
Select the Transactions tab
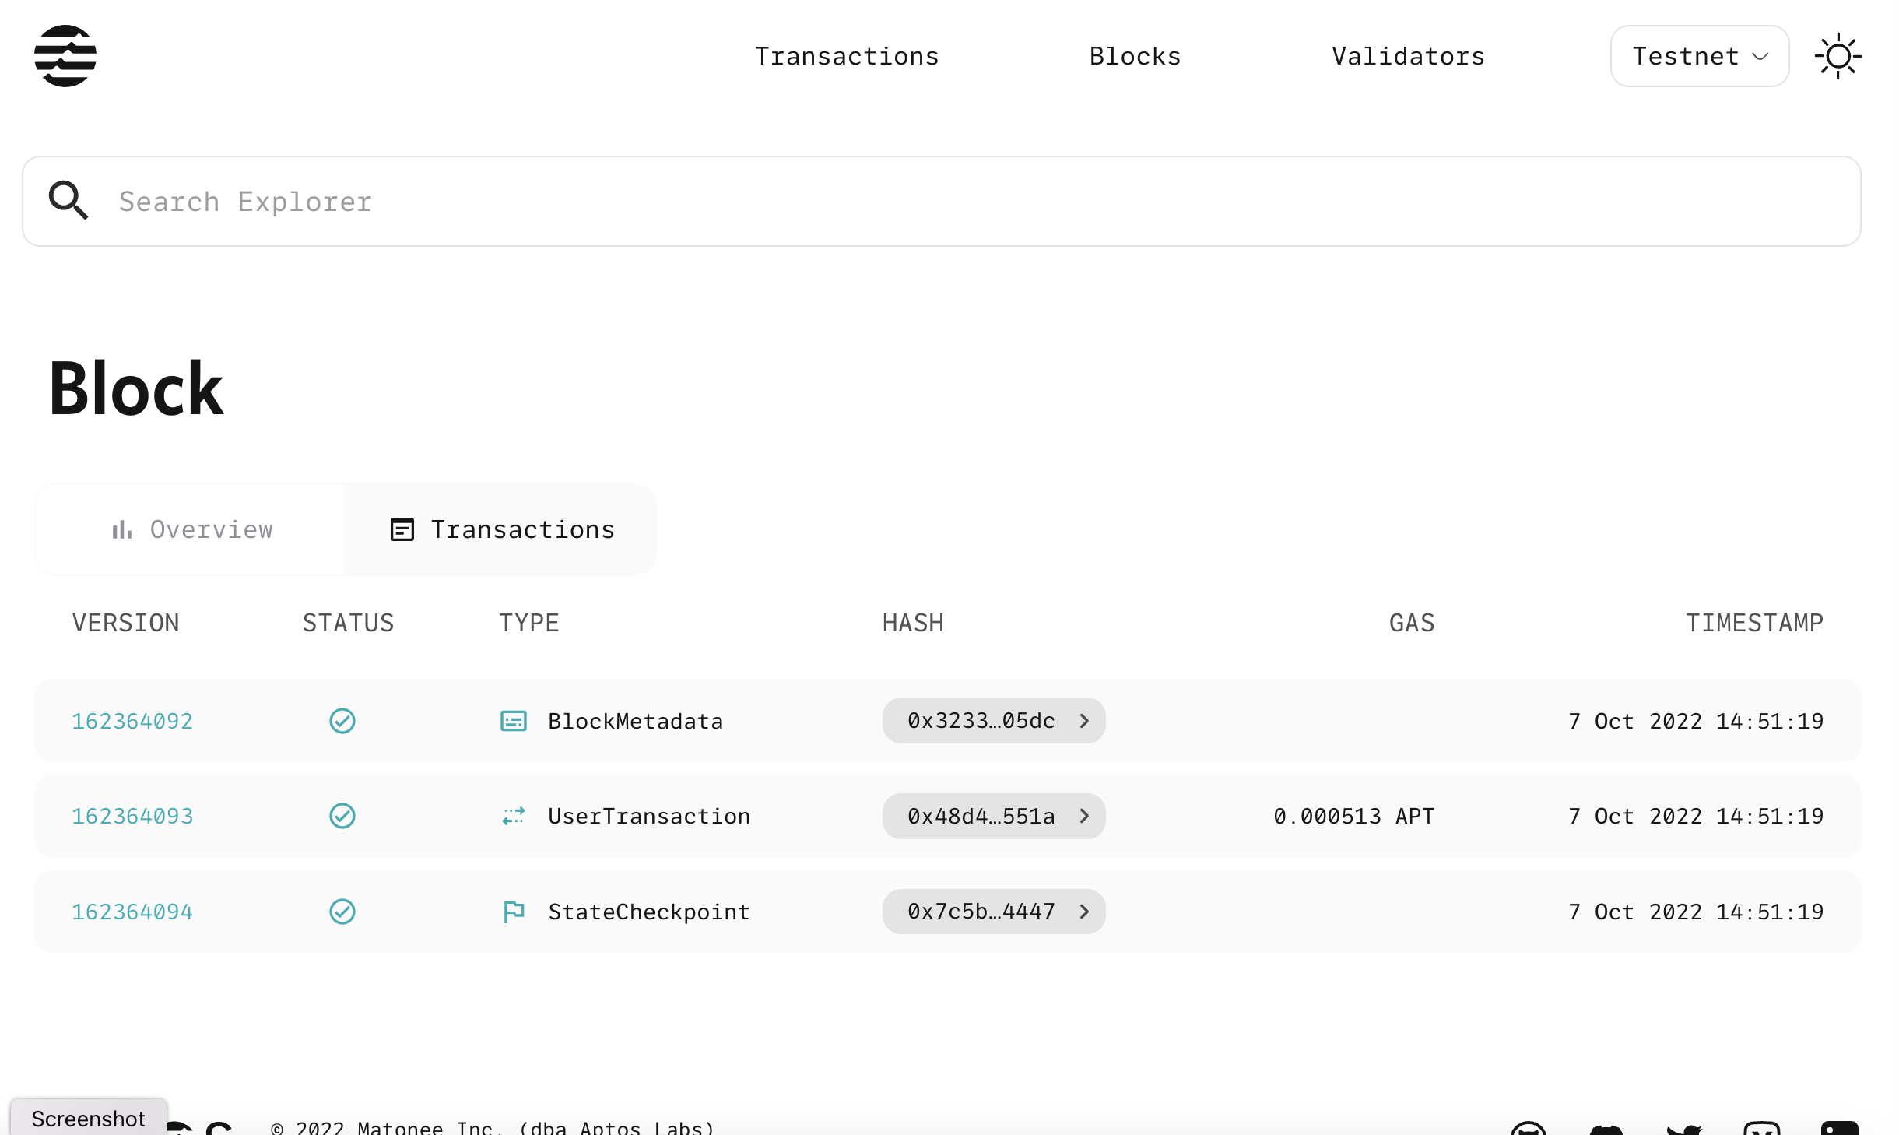[x=500, y=529]
